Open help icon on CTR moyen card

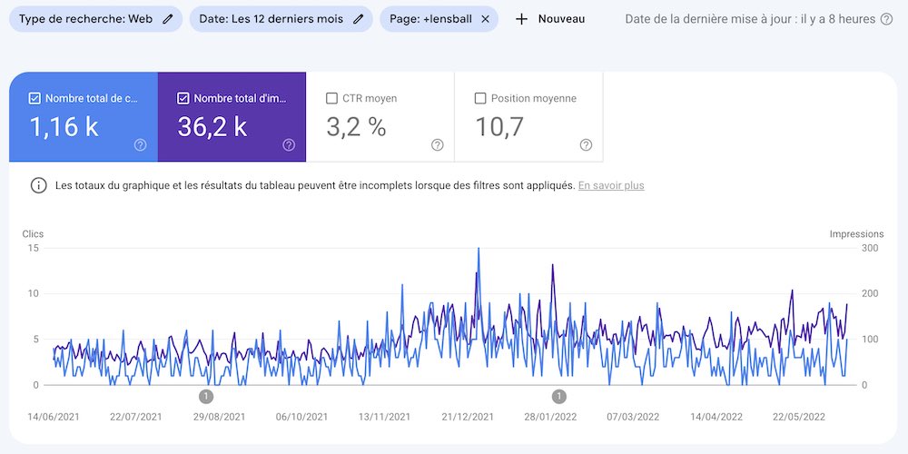coord(438,144)
